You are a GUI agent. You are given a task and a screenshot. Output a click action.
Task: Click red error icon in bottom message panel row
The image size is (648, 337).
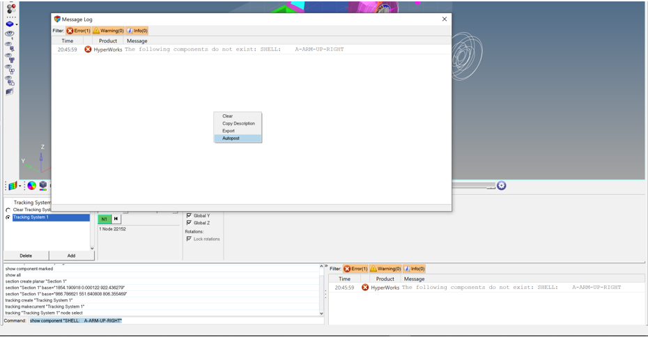(365, 288)
